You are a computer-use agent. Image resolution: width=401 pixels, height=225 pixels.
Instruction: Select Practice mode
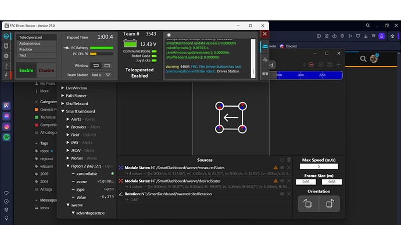click(x=36, y=49)
